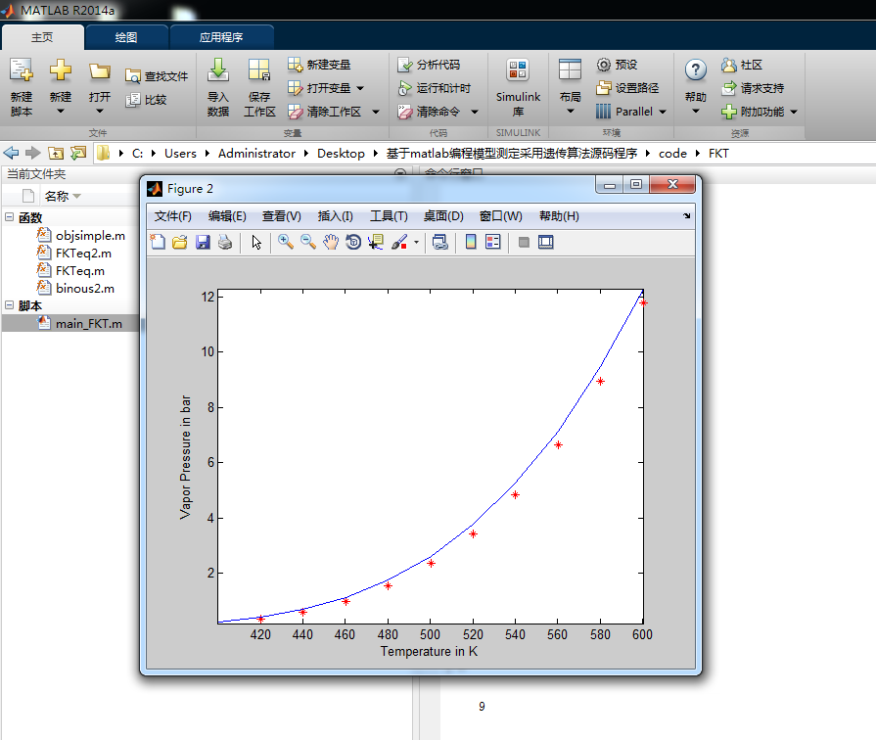Toggle the Brush data tool
This screenshot has height=740, width=876.
(x=399, y=242)
